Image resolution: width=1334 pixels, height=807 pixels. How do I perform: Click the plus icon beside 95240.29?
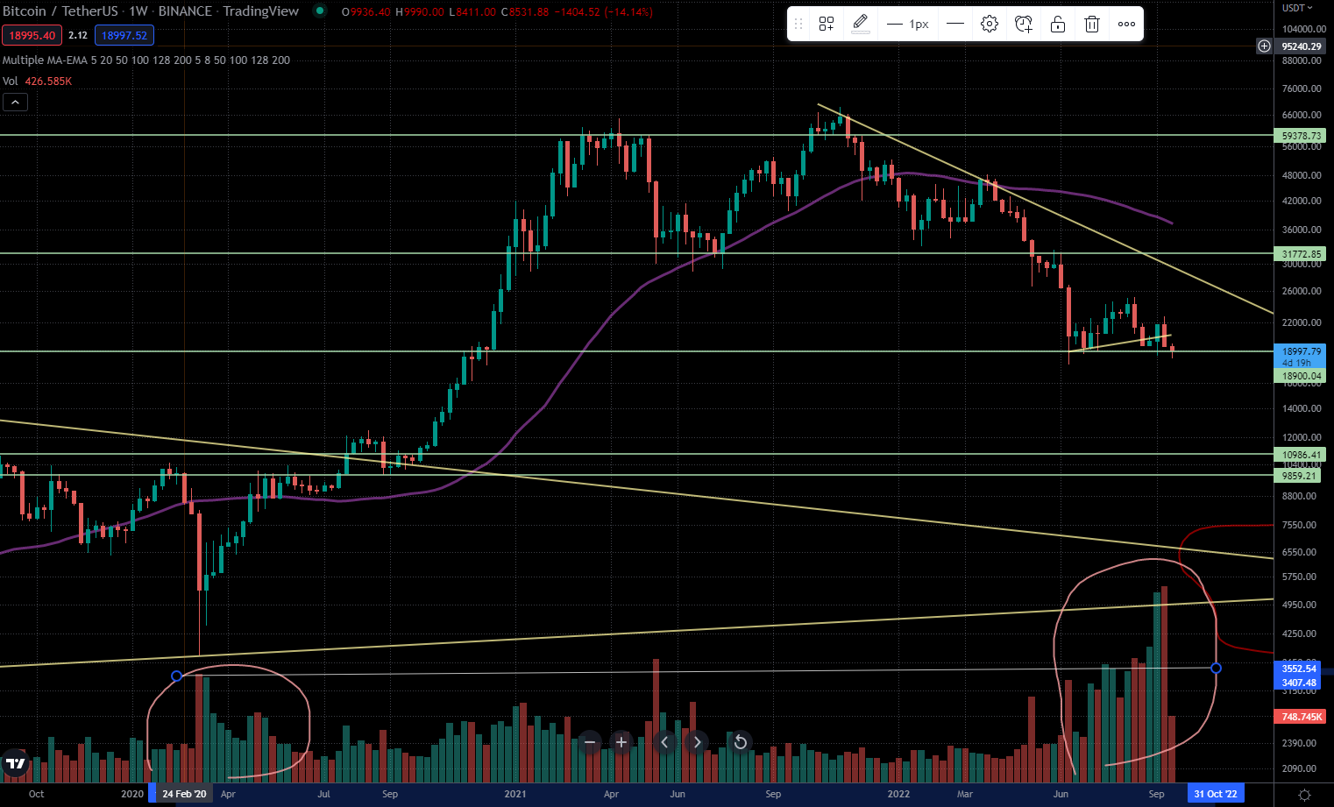point(1264,46)
